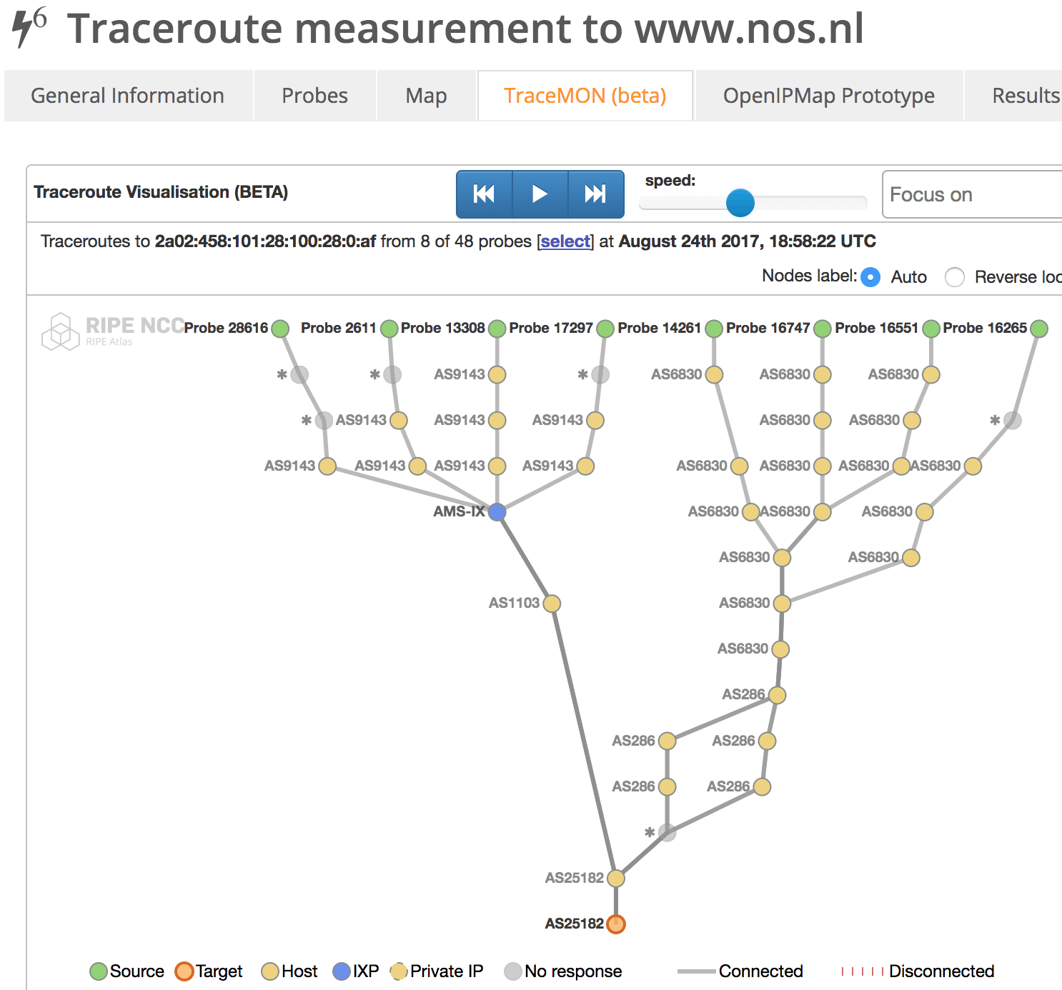Switch to the Probes tab
The width and height of the screenshot is (1062, 990).
pyautogui.click(x=314, y=96)
